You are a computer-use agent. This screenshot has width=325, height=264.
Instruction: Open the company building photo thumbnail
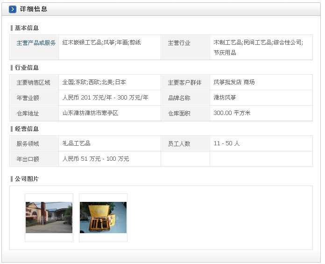(49, 217)
